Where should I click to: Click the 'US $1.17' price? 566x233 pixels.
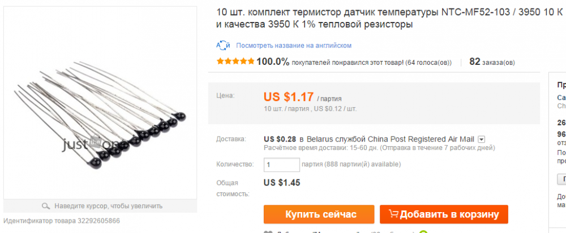pos(288,96)
